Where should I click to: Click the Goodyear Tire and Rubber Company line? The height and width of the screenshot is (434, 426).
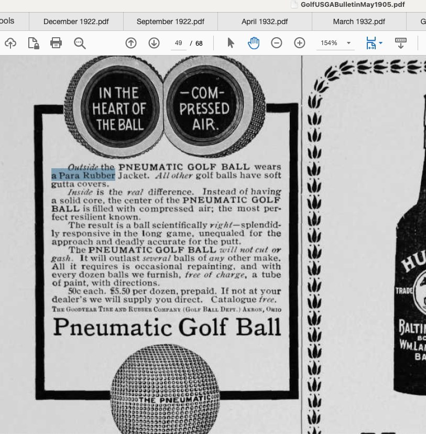coord(167,309)
